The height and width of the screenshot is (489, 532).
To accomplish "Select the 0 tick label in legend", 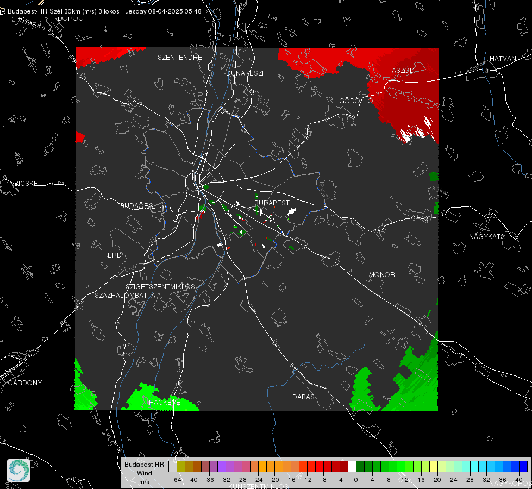I will click(356, 480).
